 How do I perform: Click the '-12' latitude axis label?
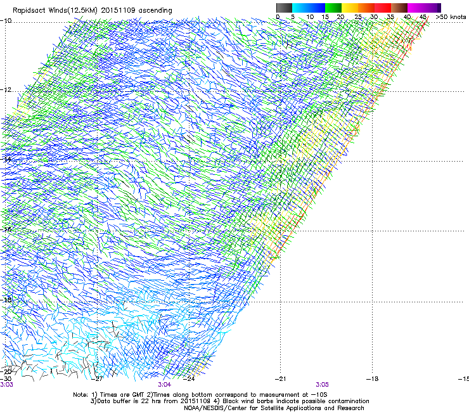click(6, 90)
